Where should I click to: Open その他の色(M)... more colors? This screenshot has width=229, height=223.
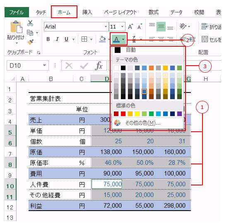[x=148, y=123]
